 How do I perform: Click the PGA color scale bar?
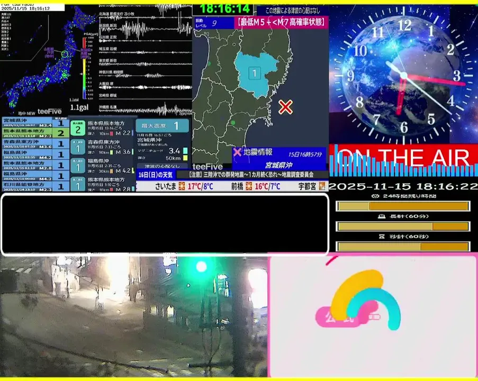pos(85,69)
